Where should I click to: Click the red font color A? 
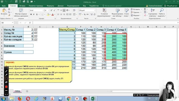click(x=53, y=14)
